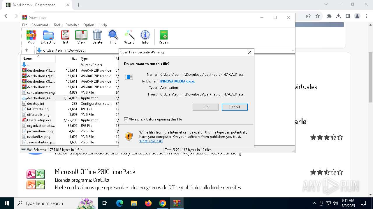Open Task View on taskbar
373x209 pixels.
coord(105,203)
